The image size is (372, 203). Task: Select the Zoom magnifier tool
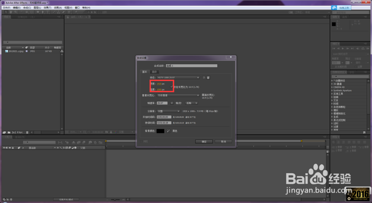click(16, 12)
